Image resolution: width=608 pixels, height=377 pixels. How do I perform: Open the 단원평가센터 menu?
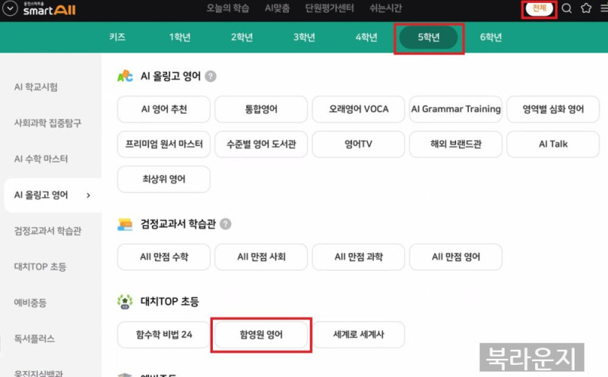(330, 8)
